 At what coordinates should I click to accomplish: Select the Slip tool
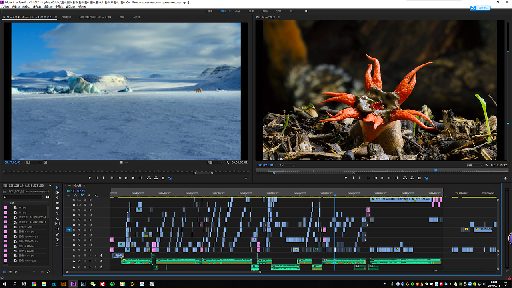pos(57,224)
